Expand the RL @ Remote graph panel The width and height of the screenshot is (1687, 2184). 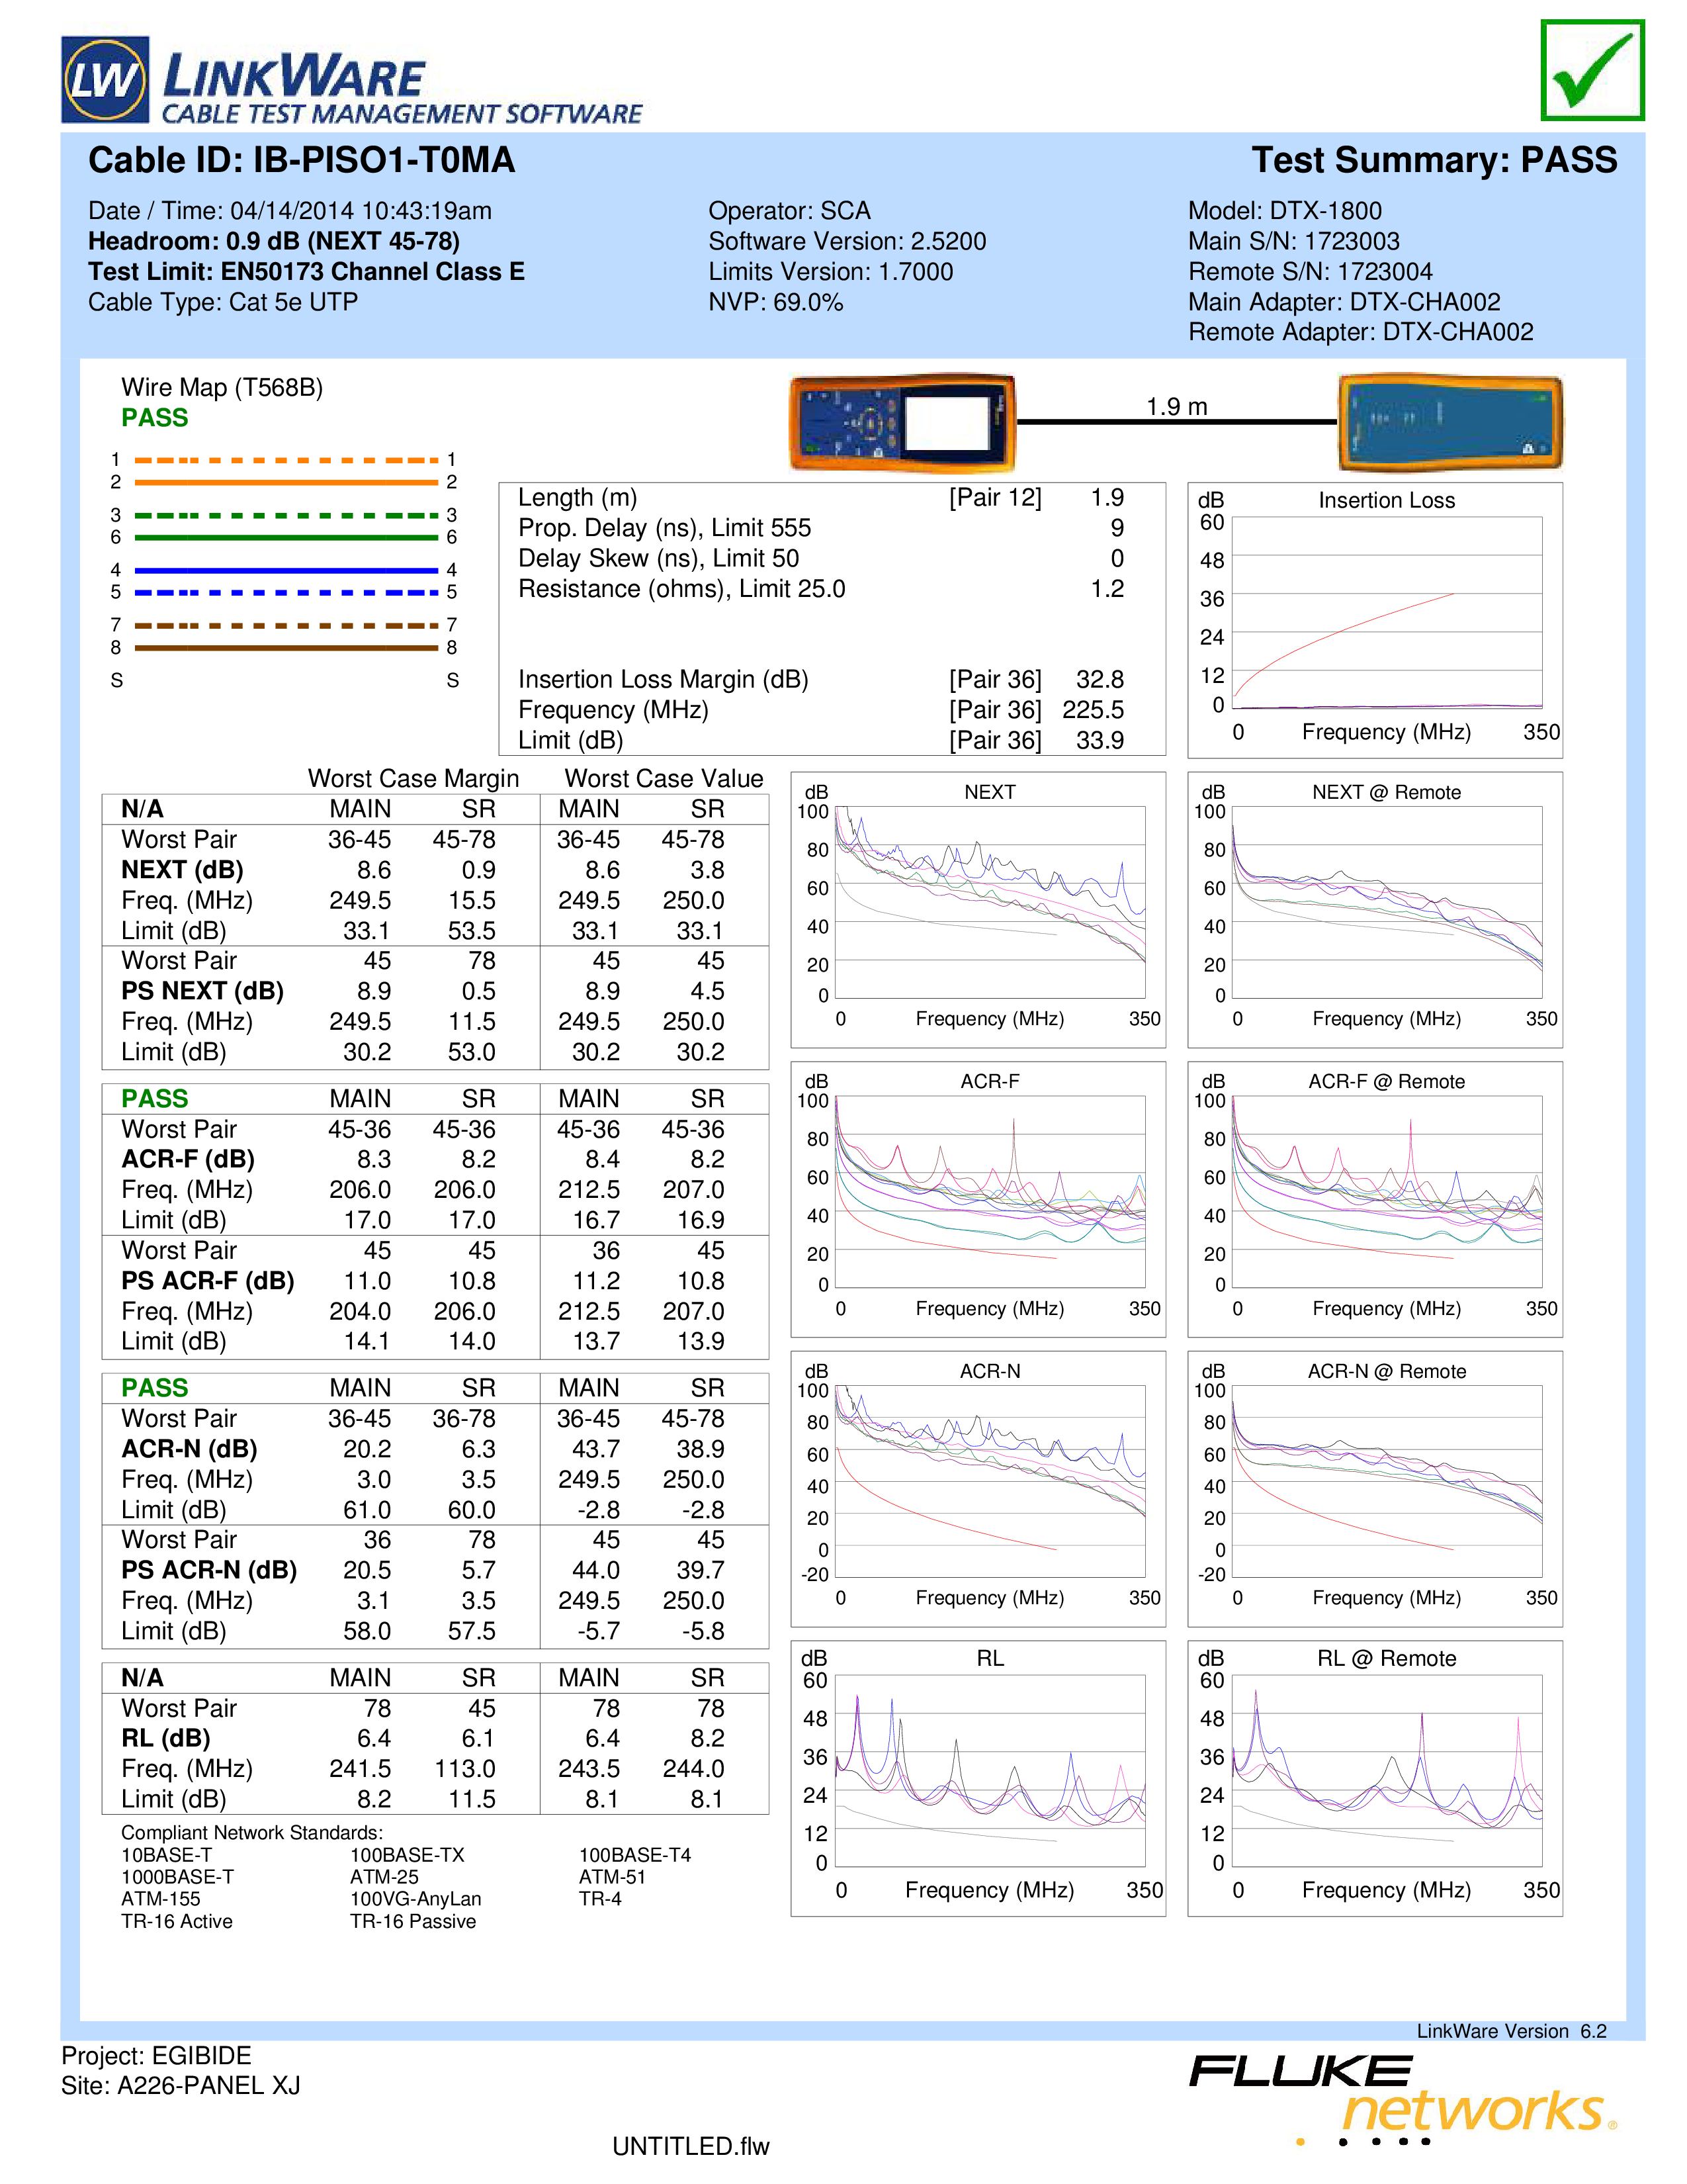[1400, 1764]
